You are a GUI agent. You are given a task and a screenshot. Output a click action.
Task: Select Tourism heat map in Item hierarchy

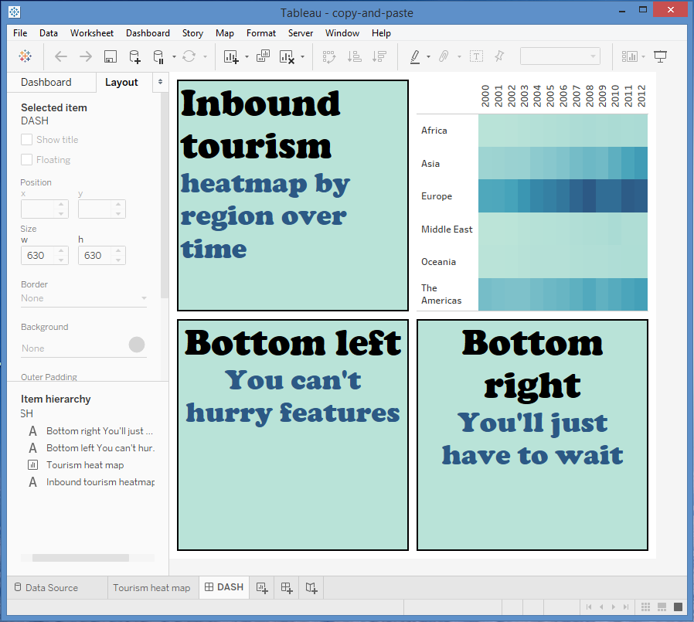tap(85, 465)
